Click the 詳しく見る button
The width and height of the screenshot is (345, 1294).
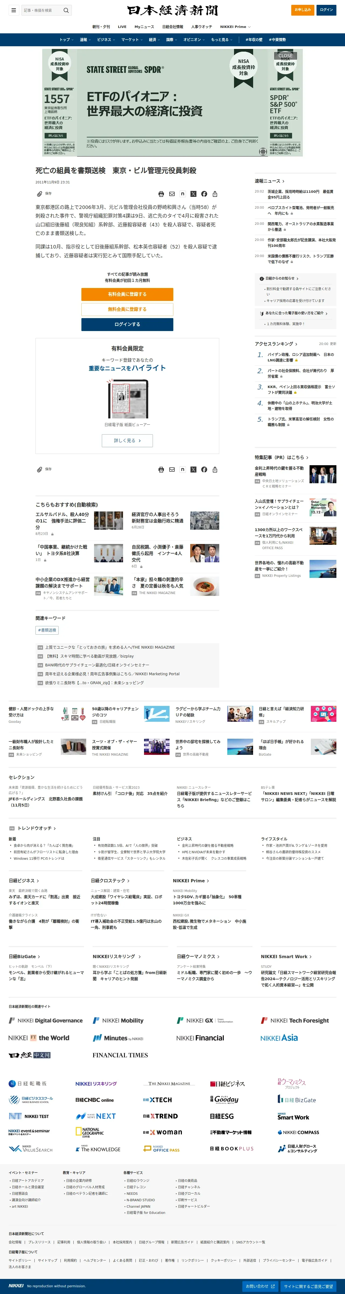coord(127,440)
